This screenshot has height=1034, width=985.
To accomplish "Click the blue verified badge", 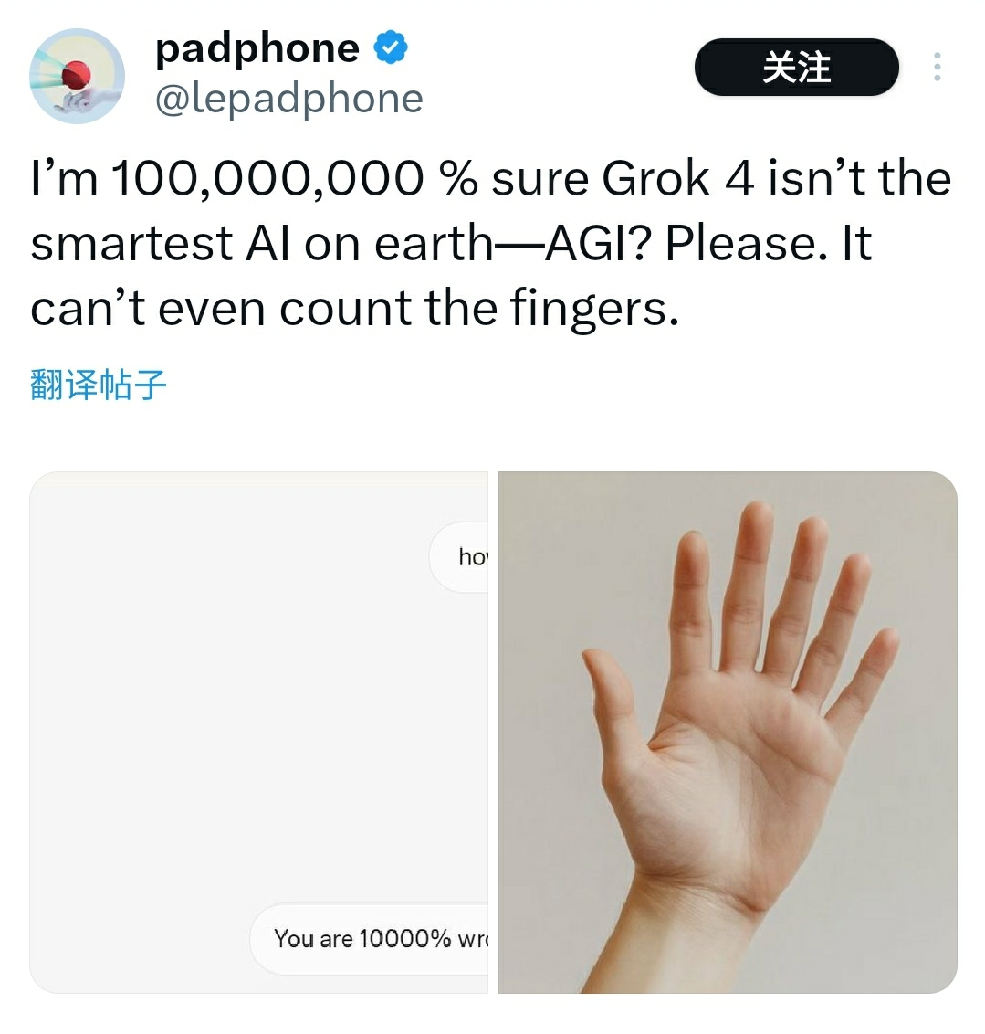I will click(391, 47).
